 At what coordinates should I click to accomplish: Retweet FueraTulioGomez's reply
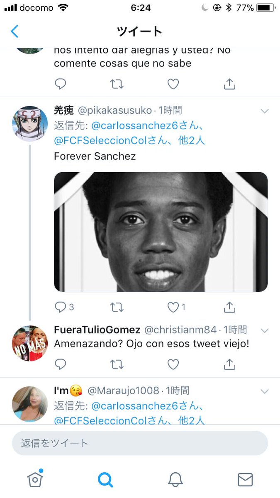click(117, 364)
